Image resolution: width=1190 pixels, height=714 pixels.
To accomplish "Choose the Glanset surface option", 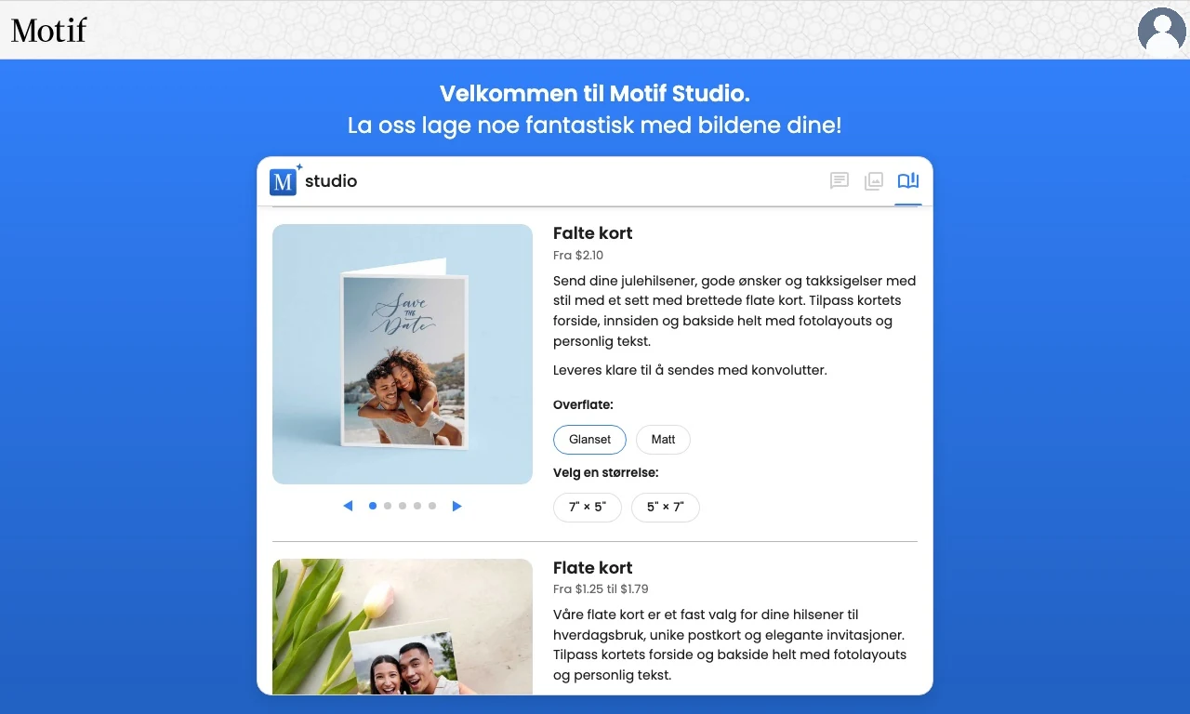I will [590, 440].
